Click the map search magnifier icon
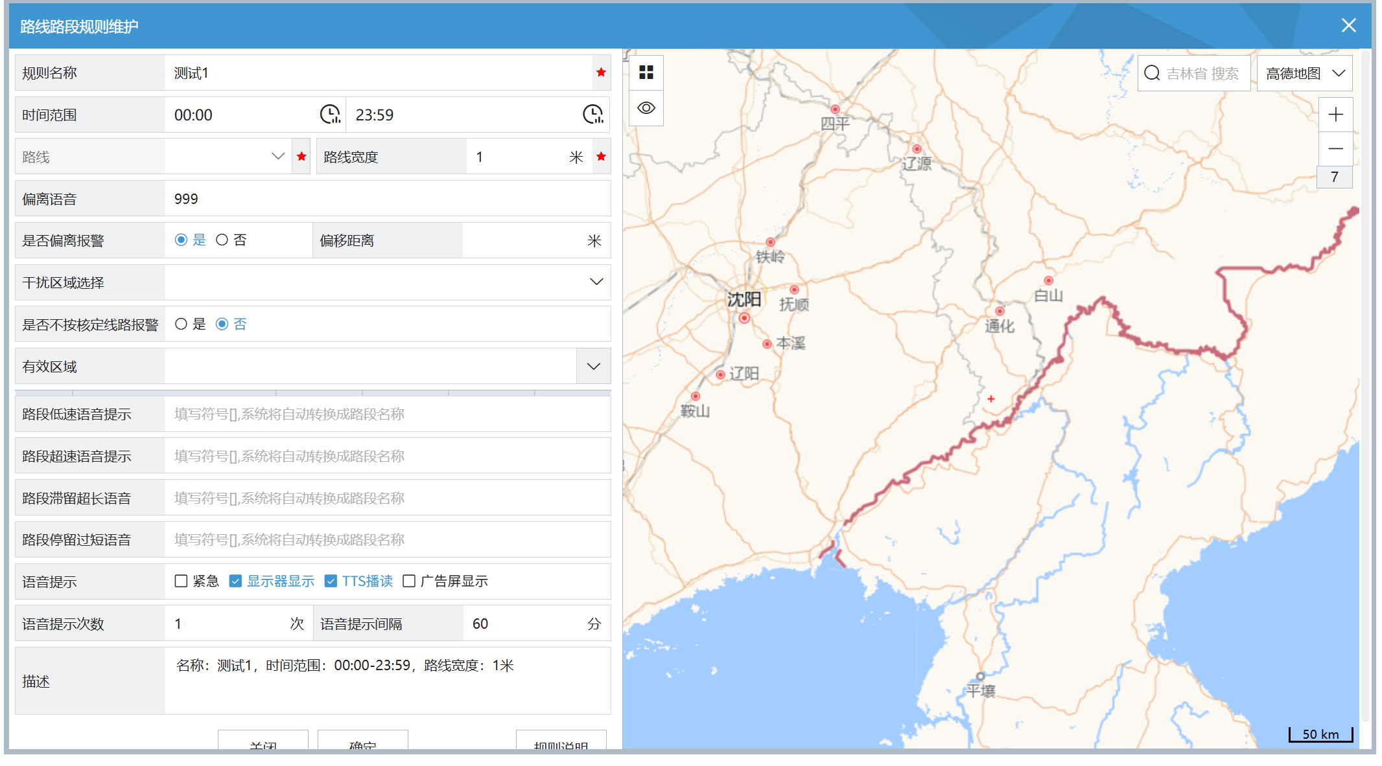 [x=1151, y=73]
